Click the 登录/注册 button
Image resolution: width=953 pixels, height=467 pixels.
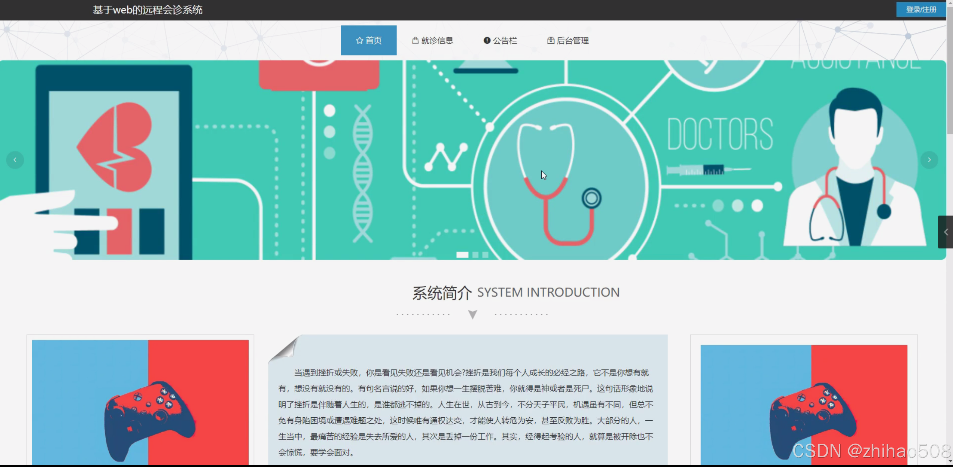click(x=921, y=9)
